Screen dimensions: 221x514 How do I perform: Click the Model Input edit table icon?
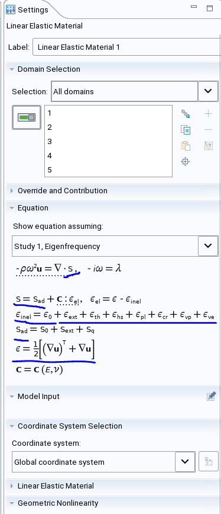(x=211, y=396)
